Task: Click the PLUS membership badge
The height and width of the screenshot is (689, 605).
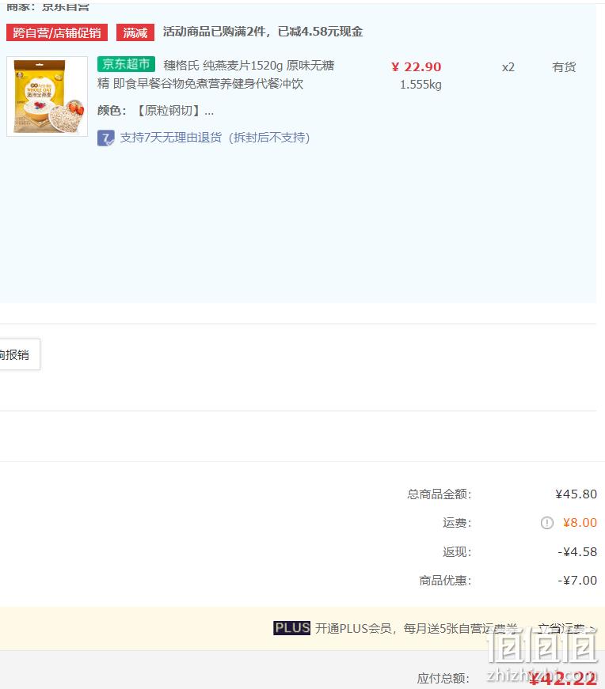Action: click(x=291, y=628)
